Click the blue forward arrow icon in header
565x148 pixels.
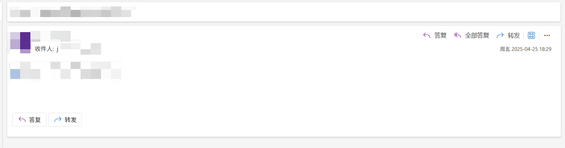click(500, 35)
